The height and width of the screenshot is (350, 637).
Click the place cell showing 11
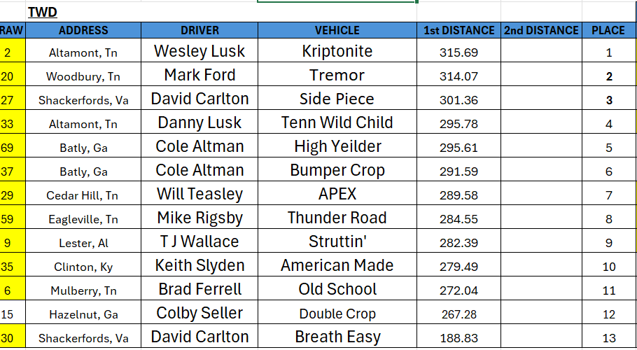pyautogui.click(x=608, y=288)
